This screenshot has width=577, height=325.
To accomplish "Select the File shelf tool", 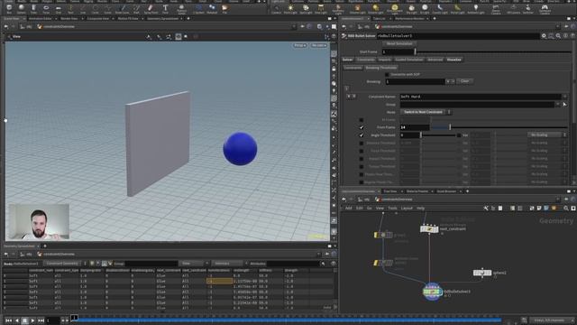I will pos(224,9).
